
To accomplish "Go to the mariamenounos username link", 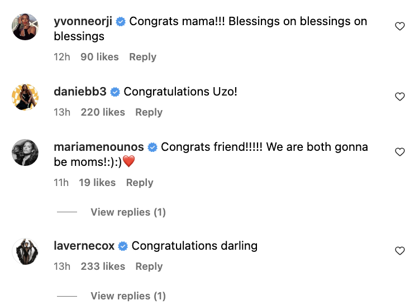I will pyautogui.click(x=99, y=147).
